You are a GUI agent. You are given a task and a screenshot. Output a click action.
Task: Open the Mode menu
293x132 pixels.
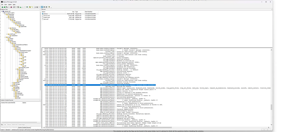(x=10, y=5)
